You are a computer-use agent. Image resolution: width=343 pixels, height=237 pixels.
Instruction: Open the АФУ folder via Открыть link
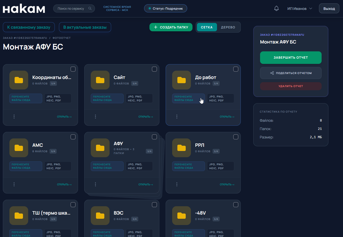pyautogui.click(x=146, y=185)
